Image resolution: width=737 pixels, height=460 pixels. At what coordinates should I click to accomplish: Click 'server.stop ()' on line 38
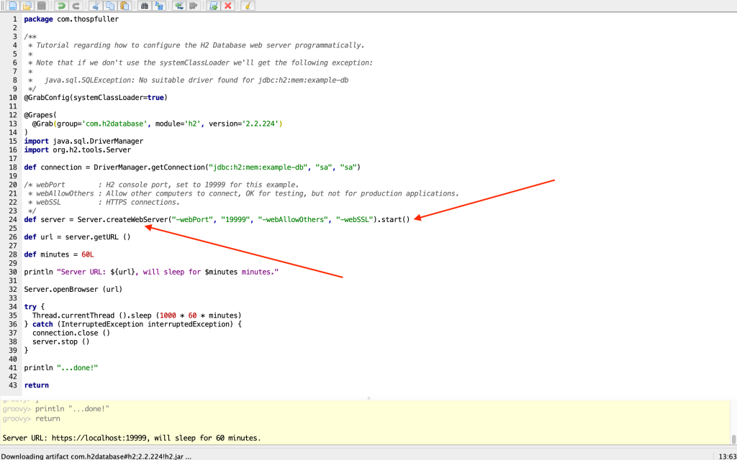click(60, 341)
